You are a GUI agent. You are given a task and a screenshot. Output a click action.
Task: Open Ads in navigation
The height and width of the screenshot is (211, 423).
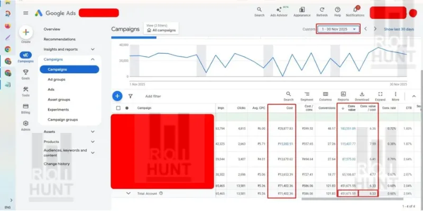pyautogui.click(x=51, y=89)
